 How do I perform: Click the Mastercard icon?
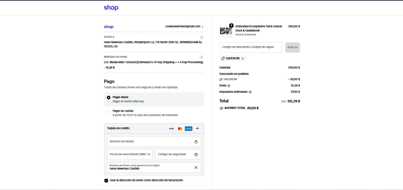pos(180,128)
